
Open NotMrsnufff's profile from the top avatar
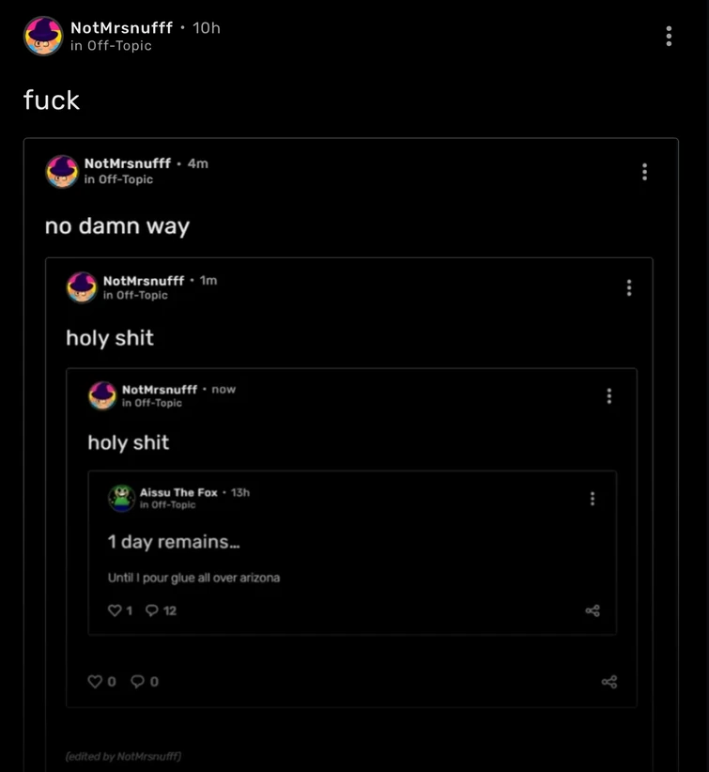click(42, 36)
